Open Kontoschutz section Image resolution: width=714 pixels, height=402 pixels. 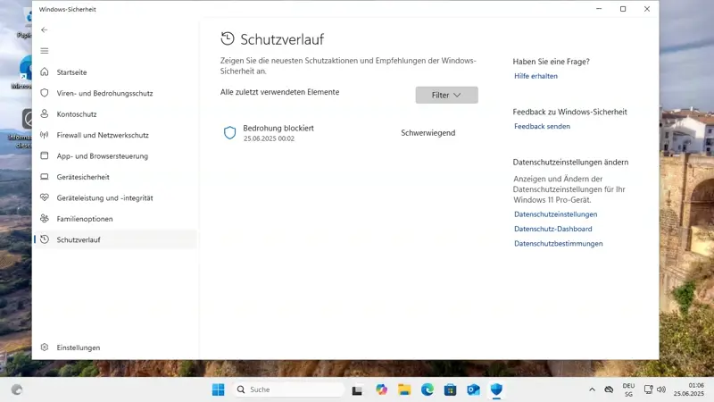pos(115,114)
